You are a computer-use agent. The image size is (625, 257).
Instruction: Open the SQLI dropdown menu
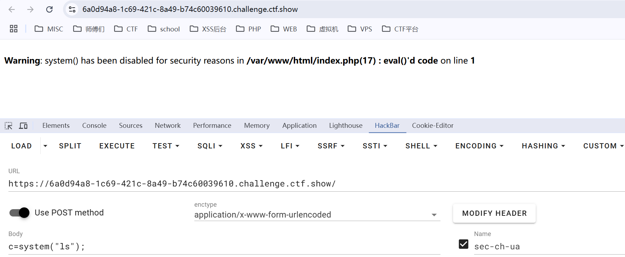210,146
